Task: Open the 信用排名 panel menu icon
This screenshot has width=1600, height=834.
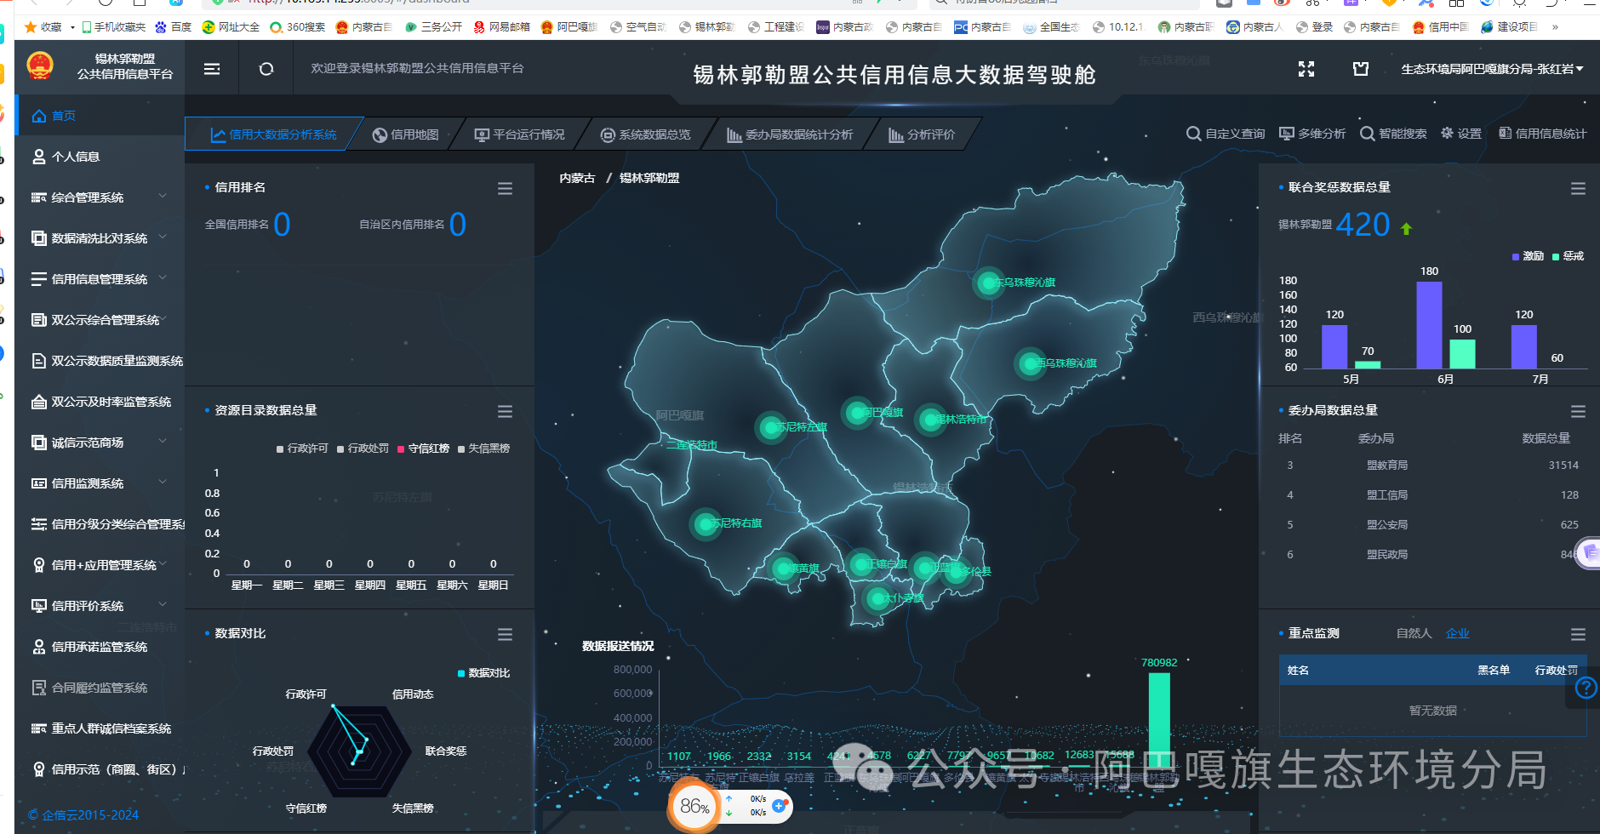Action: (x=505, y=188)
